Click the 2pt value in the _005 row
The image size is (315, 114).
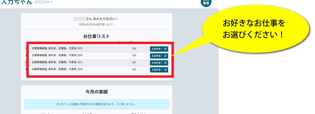134,48
